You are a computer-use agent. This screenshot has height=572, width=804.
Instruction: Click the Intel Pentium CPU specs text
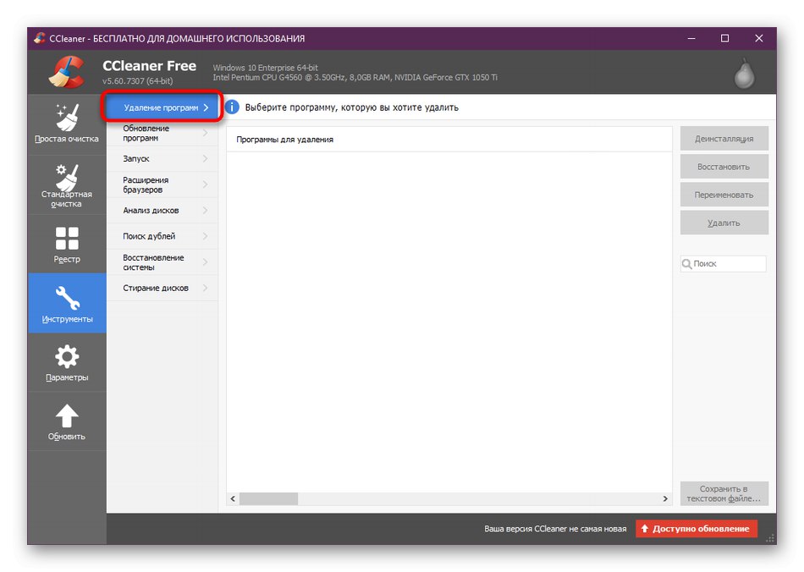pos(355,78)
